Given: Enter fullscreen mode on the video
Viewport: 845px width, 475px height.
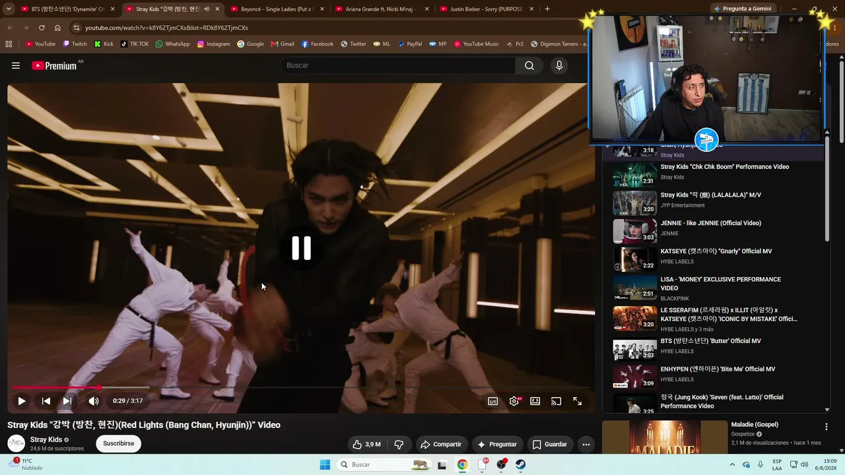Looking at the screenshot, I should tap(577, 400).
